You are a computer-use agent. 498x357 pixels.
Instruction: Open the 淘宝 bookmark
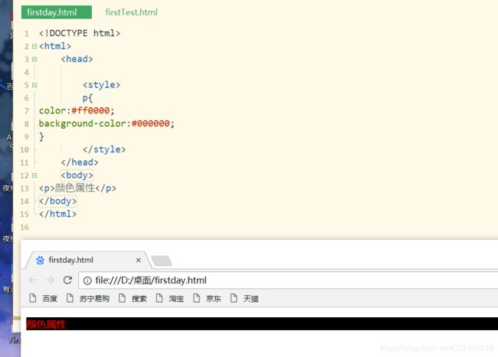pos(170,299)
